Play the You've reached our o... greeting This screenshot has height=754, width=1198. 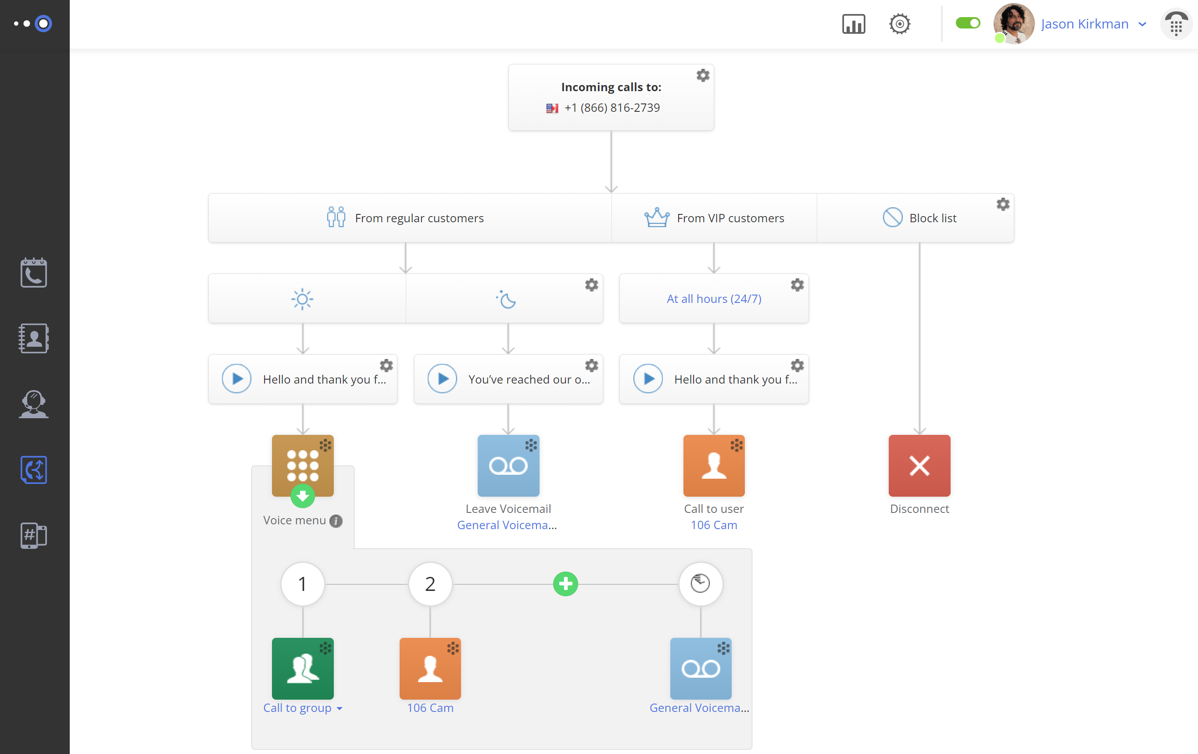(x=442, y=379)
